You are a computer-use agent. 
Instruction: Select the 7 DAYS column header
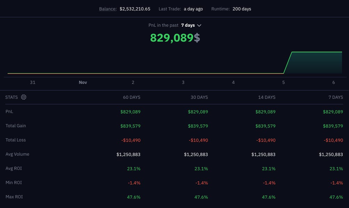click(336, 97)
